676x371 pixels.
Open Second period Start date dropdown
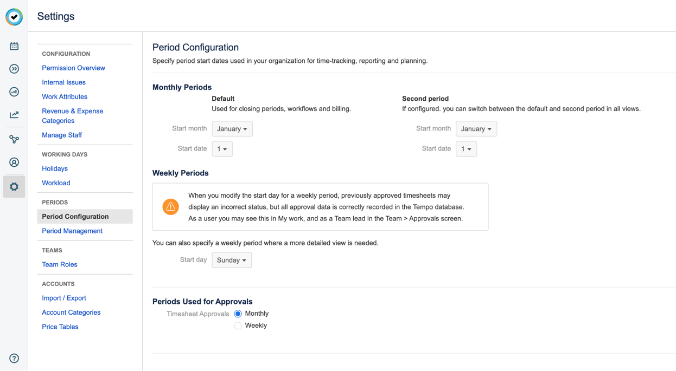pyautogui.click(x=466, y=149)
